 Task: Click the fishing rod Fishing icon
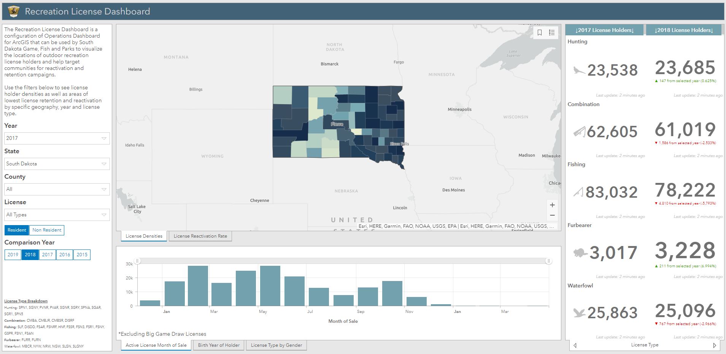(x=578, y=192)
